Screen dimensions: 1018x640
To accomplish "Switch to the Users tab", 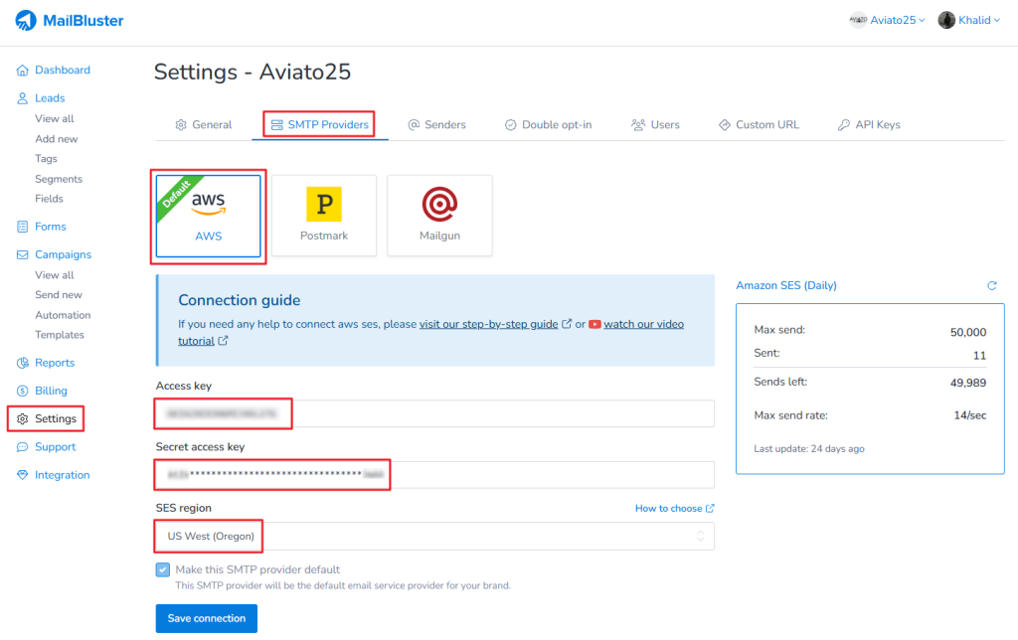I will [x=656, y=124].
